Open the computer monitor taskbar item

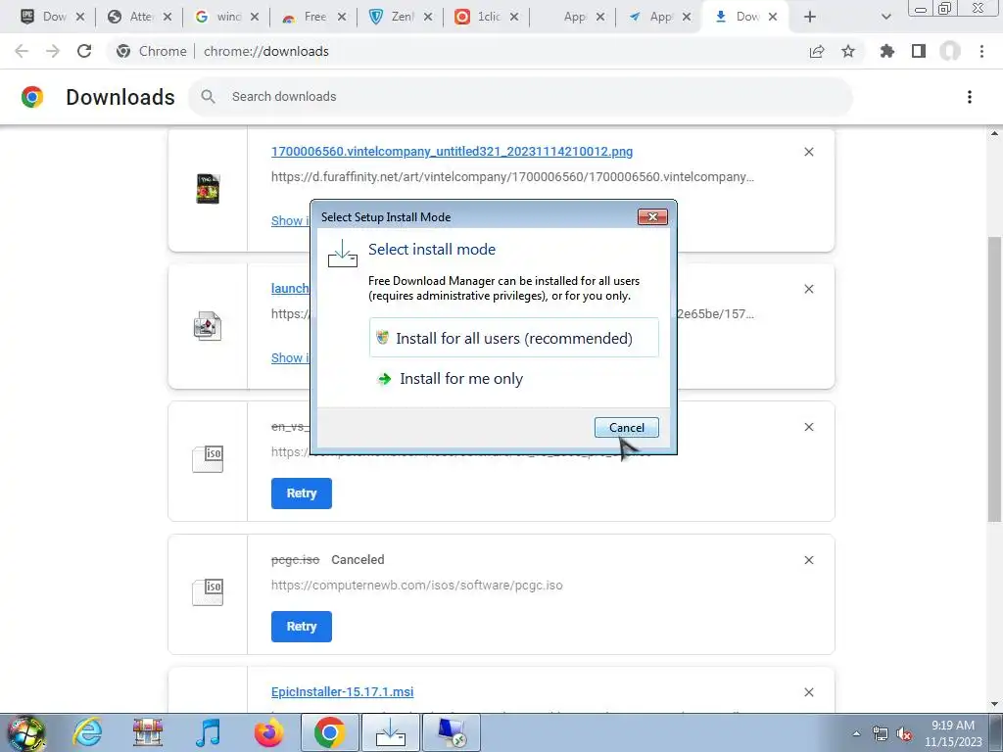452,732
